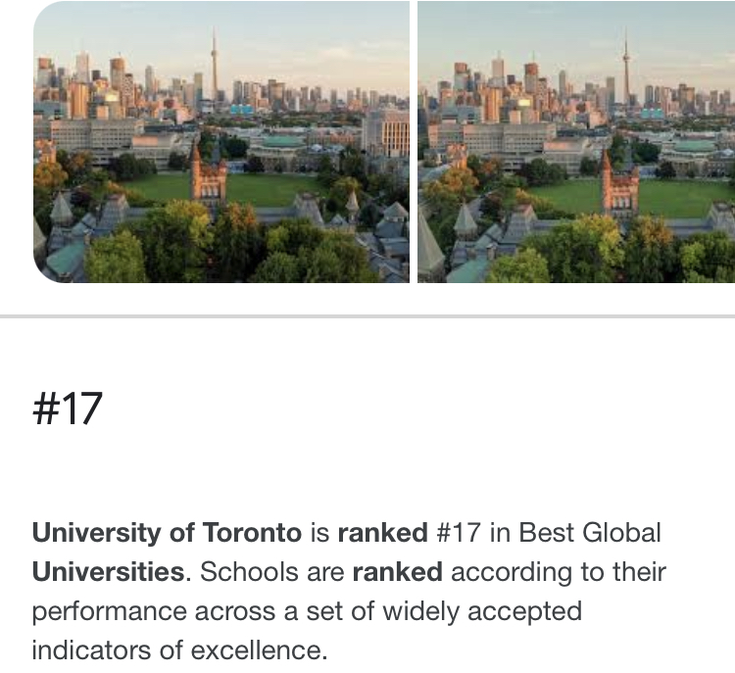Click the gray divider line below the photos
This screenshot has height=673, width=735.
point(367,316)
